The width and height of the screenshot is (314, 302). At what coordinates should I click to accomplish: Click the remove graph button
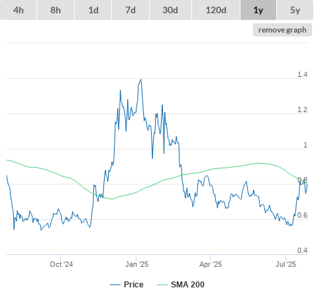pos(282,30)
